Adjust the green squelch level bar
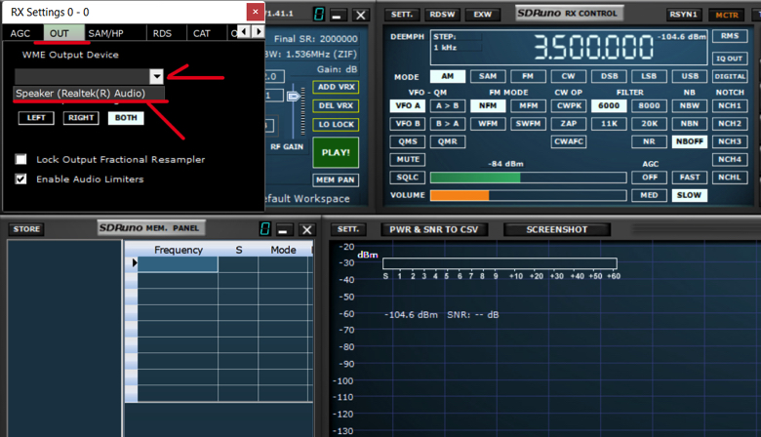Viewport: 761px width, 437px height. tap(528, 178)
